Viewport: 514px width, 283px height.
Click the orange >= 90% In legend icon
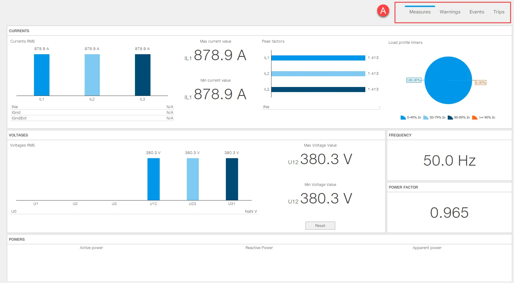(x=474, y=118)
